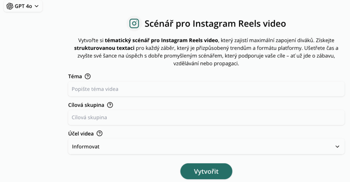Open the help icon next to Téma
The image size is (350, 182).
(x=88, y=76)
